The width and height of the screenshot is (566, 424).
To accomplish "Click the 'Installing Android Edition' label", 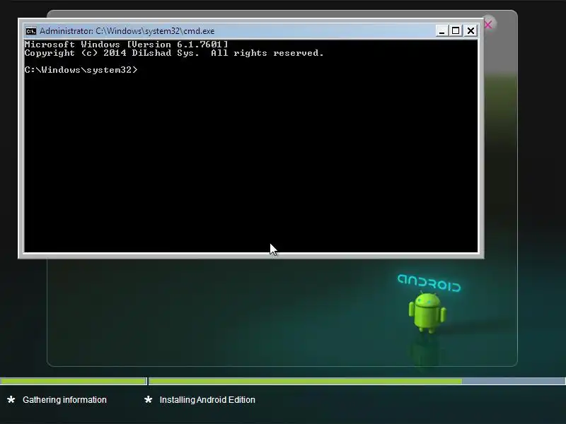I will point(207,400).
